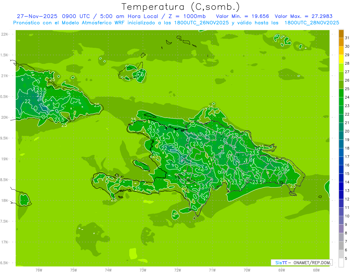Click the 22N latitude axis label
The image size is (355, 274).
pos(5,34)
